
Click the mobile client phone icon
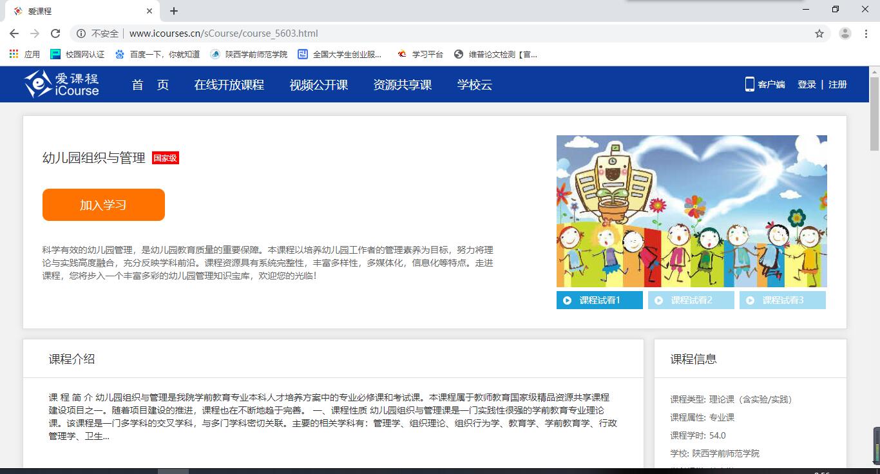click(749, 84)
